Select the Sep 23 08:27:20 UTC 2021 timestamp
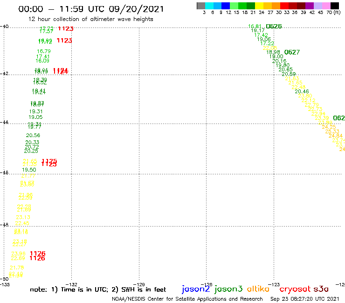The height and width of the screenshot is (303, 345). [305, 299]
